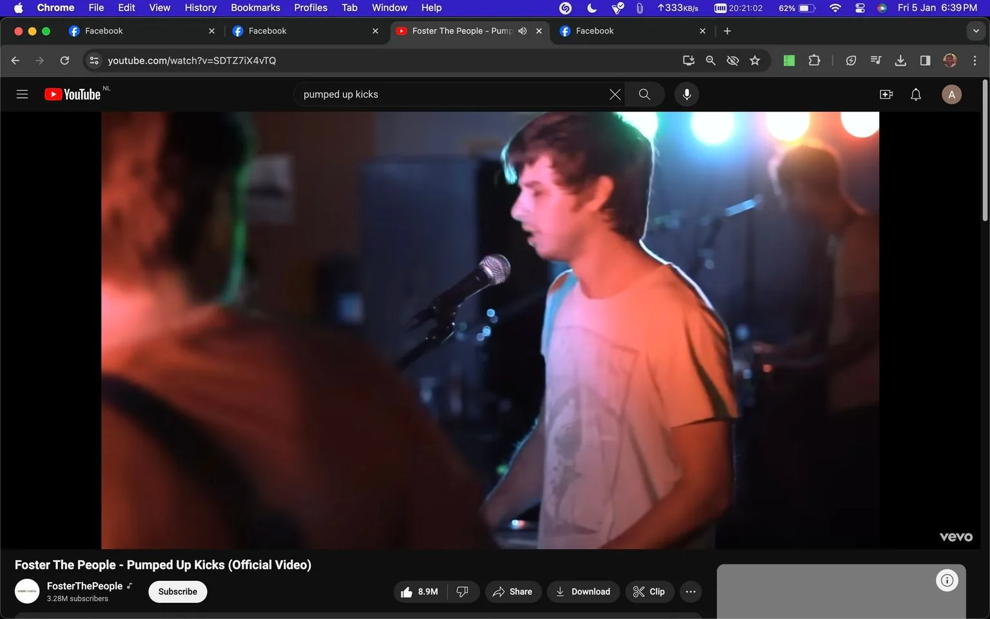Open the YouTube hamburger guide menu
990x619 pixels.
(x=22, y=94)
